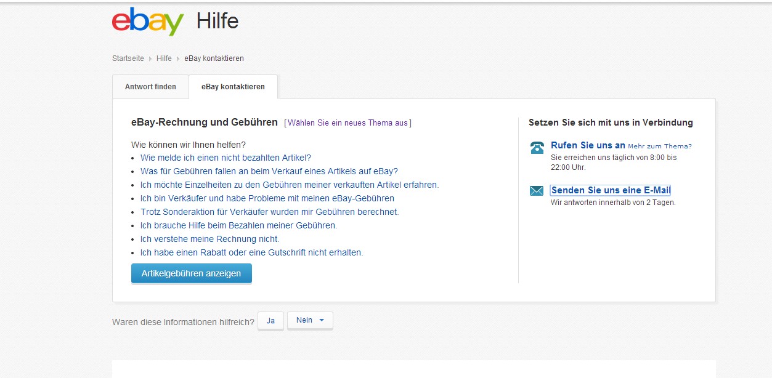Click the eBay-Rechnung und Gebühren heading
The image size is (772, 378).
point(205,123)
